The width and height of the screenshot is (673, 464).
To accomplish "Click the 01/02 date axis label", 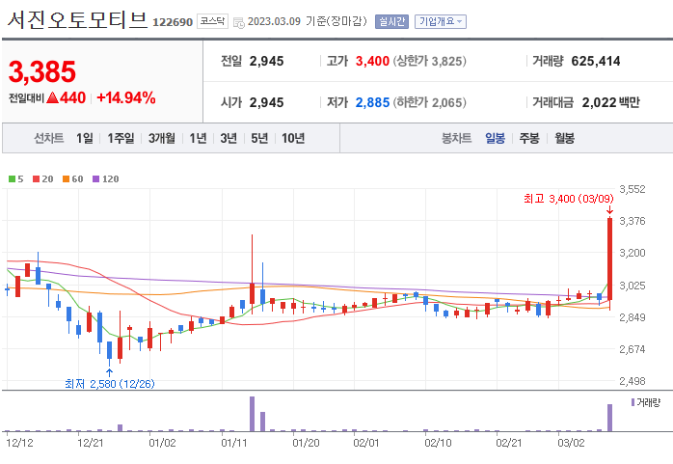I will tap(162, 443).
